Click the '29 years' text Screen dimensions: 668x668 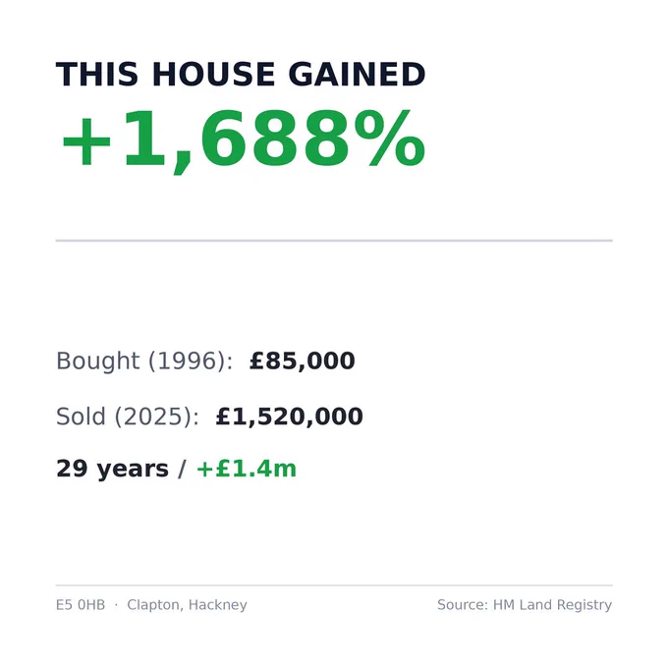(112, 470)
